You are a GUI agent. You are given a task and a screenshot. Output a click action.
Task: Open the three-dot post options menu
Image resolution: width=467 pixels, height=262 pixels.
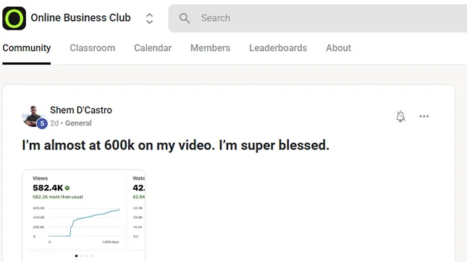tap(424, 116)
